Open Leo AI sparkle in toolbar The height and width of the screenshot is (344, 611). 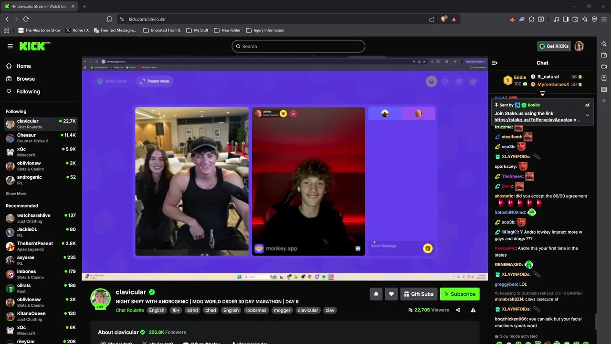[x=585, y=19]
